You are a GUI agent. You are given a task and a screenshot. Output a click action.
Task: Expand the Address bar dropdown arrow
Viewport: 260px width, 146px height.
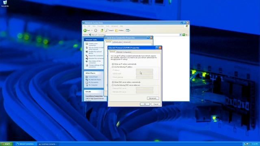coord(180,35)
